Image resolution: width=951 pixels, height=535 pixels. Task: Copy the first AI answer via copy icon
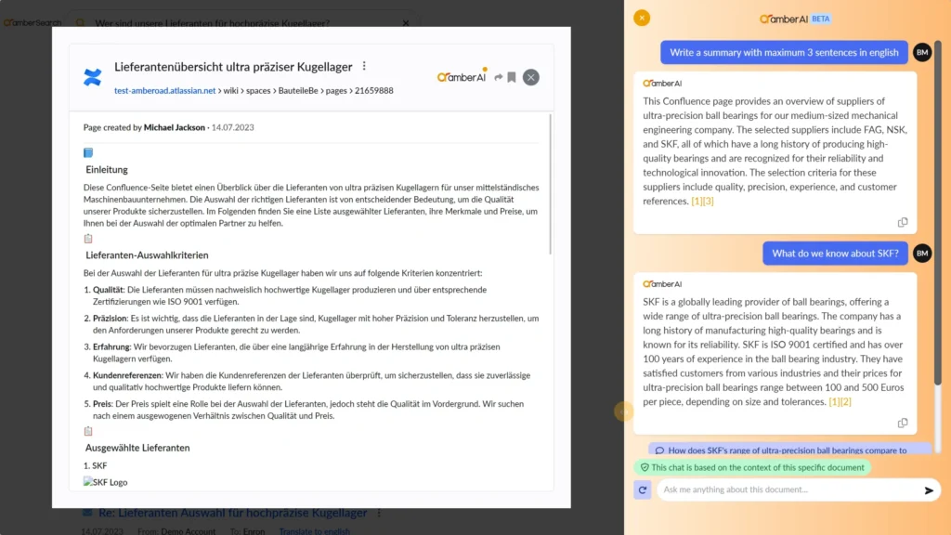tap(903, 223)
